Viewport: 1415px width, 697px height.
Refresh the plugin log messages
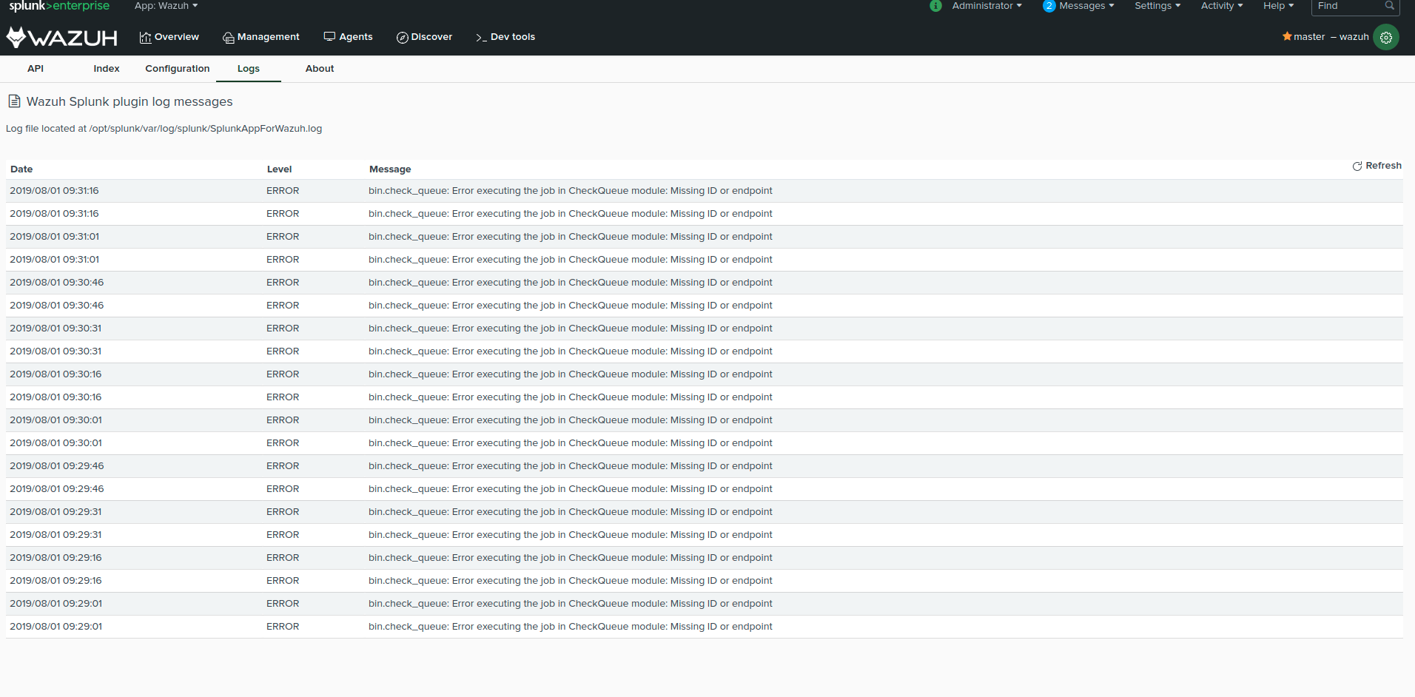tap(1377, 166)
